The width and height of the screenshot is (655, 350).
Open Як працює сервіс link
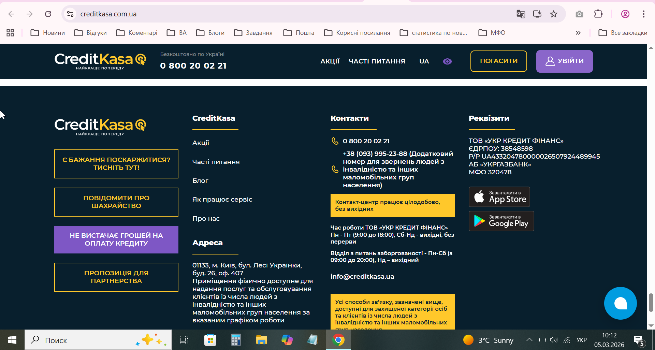[x=222, y=200]
